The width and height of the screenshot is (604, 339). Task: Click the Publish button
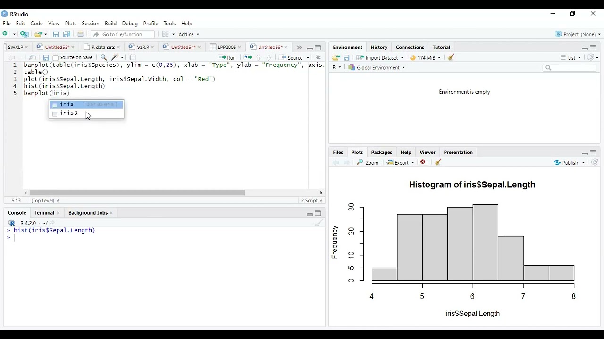pyautogui.click(x=566, y=162)
